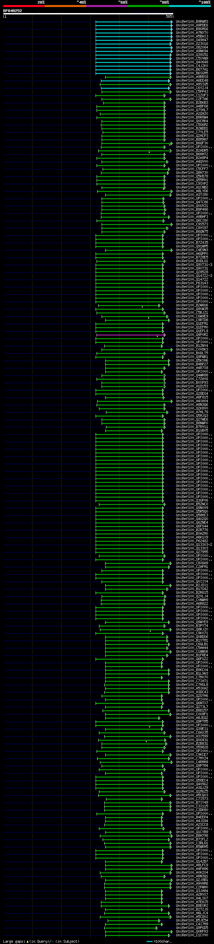Click the UniRef100_B2W8U6 label
The width and height of the screenshot is (214, 944).
click(192, 305)
